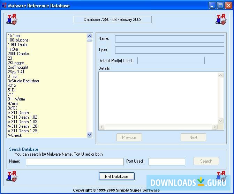Screen dimensions: 234x194
Task: Focus the Port Used input field
Action: [167, 162]
